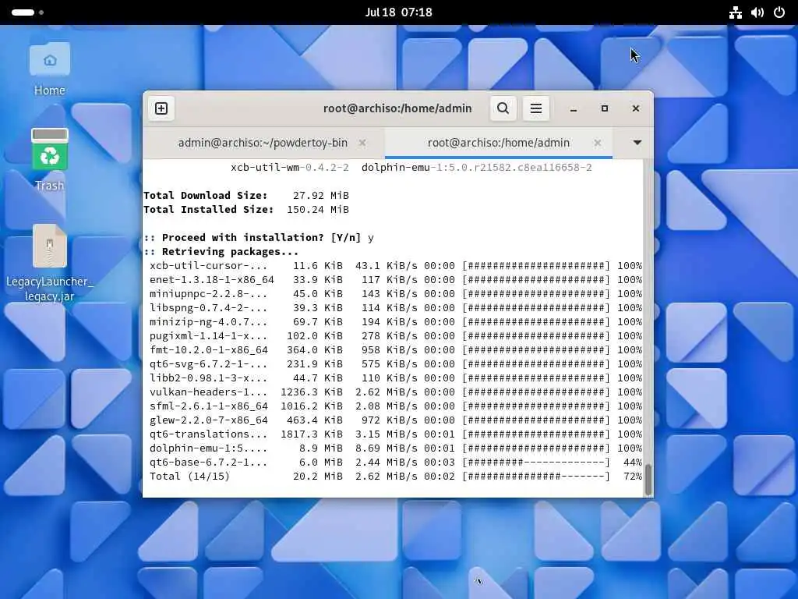The width and height of the screenshot is (798, 599).
Task: Click '1817.3 KiB' size value
Action: (312, 434)
